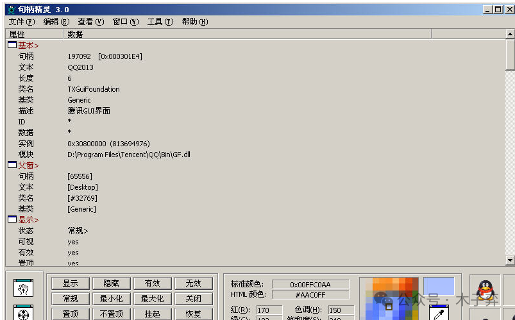The height and width of the screenshot is (320, 515).
Task: Open the 帮助(H) menu
Action: pos(195,22)
